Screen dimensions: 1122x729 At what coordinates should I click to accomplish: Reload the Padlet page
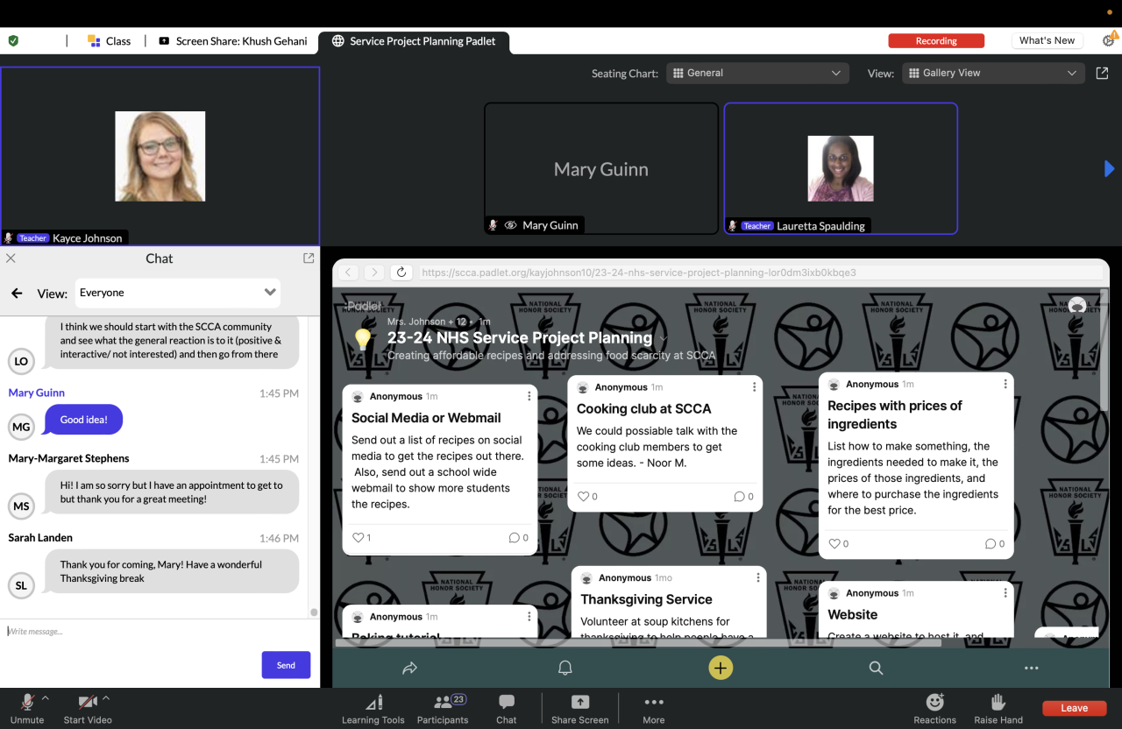pos(401,272)
